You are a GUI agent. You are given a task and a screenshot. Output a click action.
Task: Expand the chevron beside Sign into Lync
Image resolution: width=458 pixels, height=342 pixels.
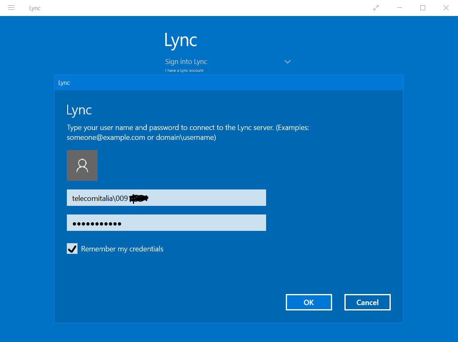[287, 62]
